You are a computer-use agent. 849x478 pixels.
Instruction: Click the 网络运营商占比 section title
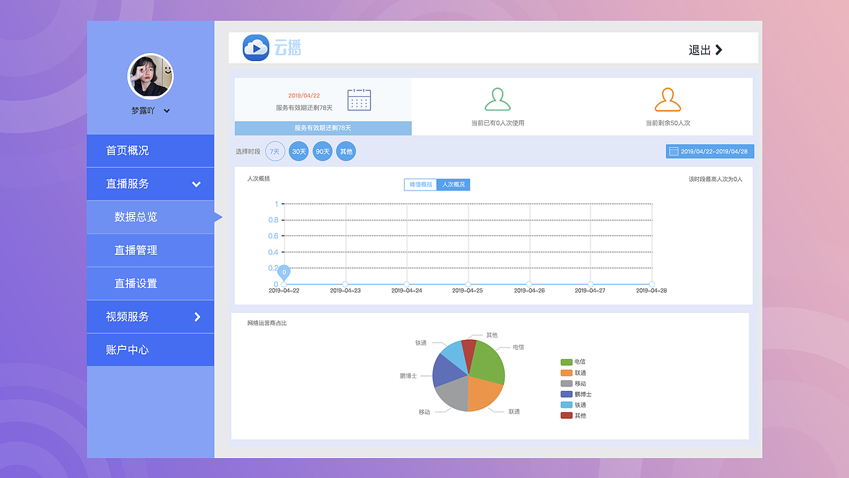[267, 323]
